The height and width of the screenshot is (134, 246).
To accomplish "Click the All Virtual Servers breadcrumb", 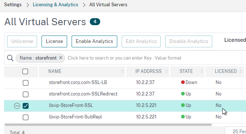I will coord(108,5).
